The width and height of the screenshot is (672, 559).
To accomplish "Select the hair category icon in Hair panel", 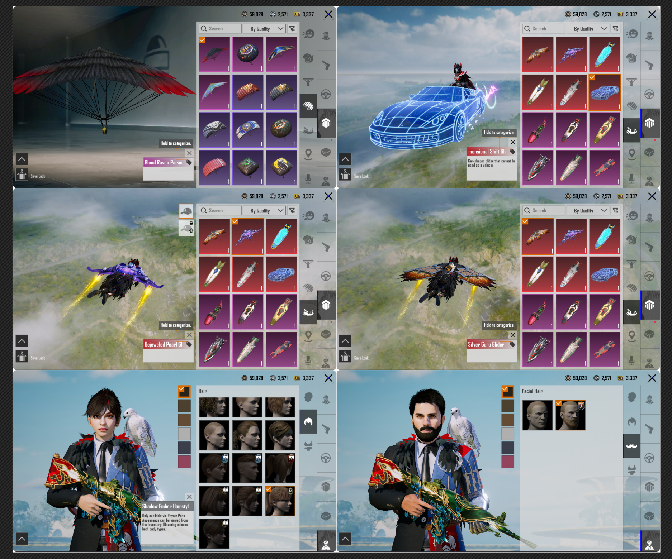I will tap(308, 422).
